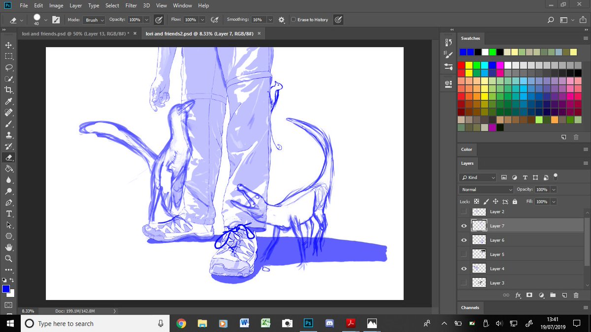Select the Zoom tool

click(x=9, y=259)
